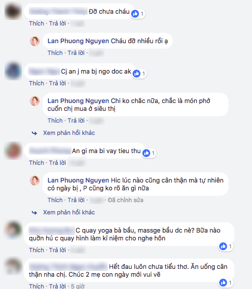Click commenter avatar beside "An gi ma bi vay"

tap(13, 151)
